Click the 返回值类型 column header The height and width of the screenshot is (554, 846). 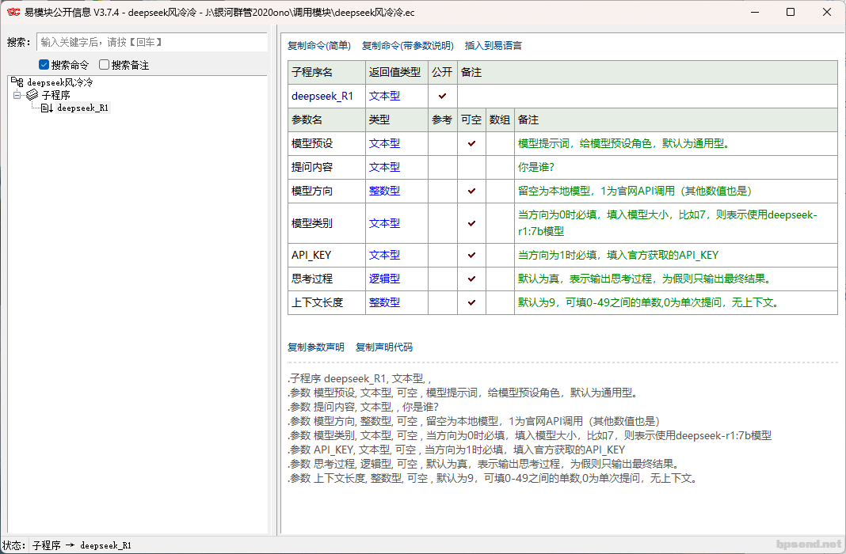(397, 72)
